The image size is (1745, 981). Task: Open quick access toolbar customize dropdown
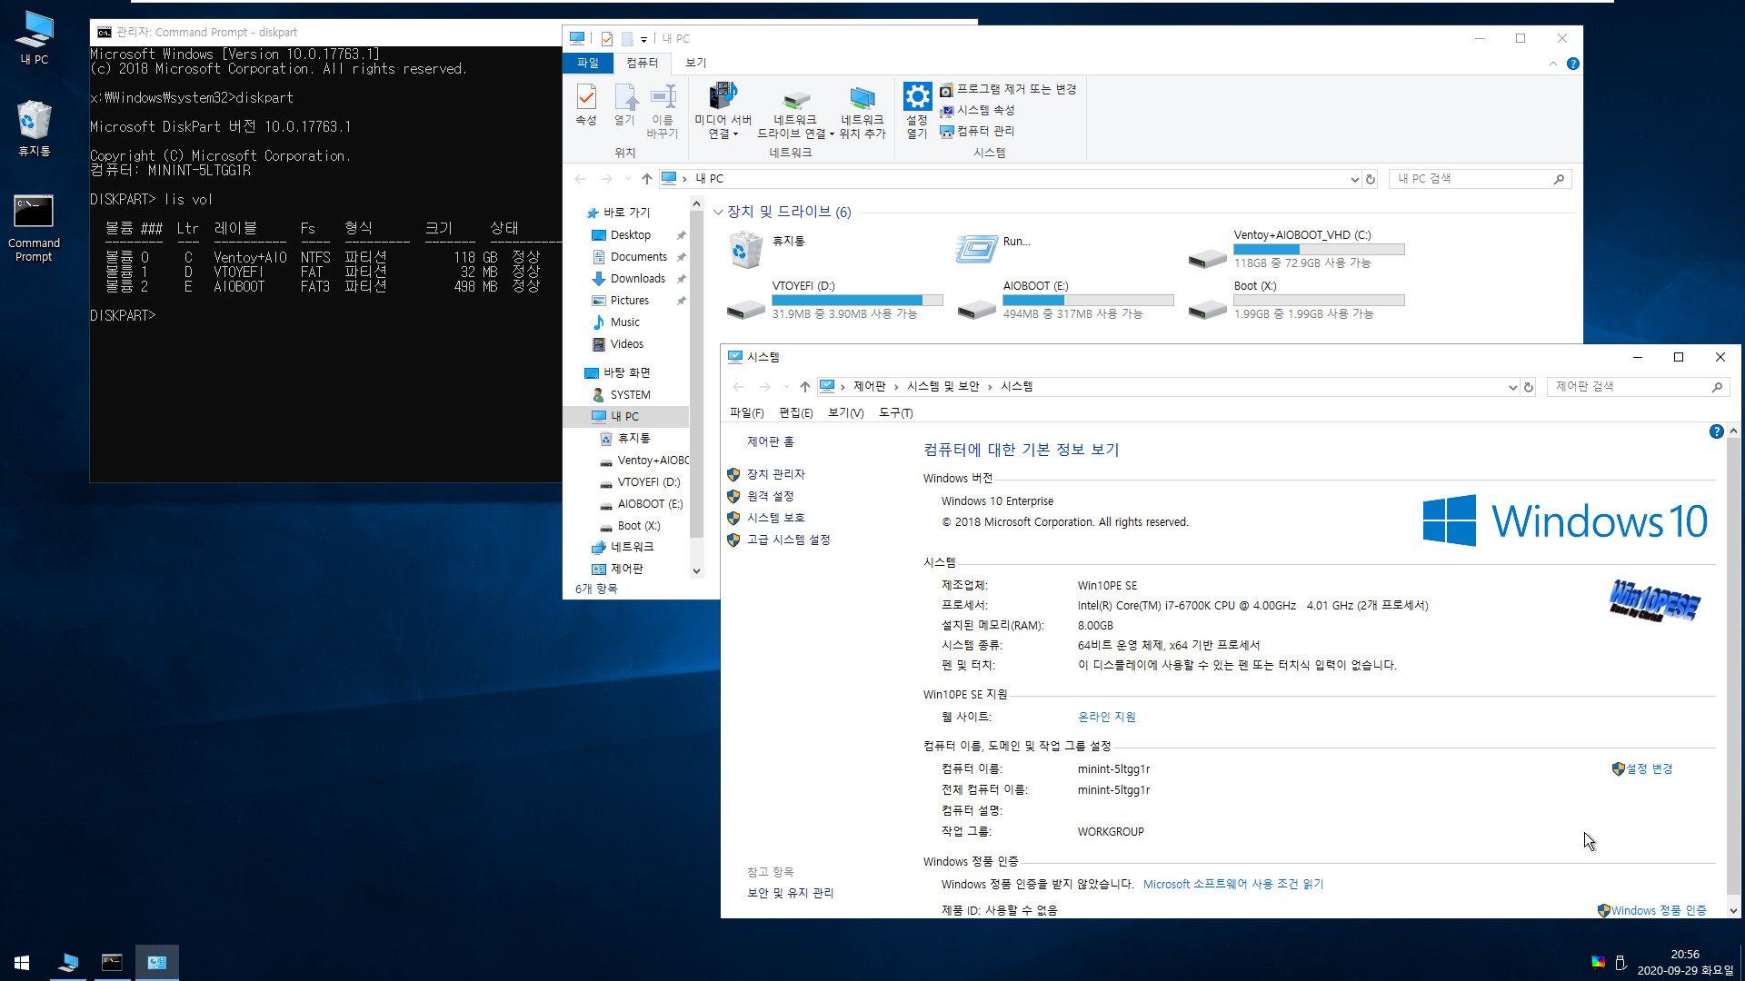(x=643, y=39)
